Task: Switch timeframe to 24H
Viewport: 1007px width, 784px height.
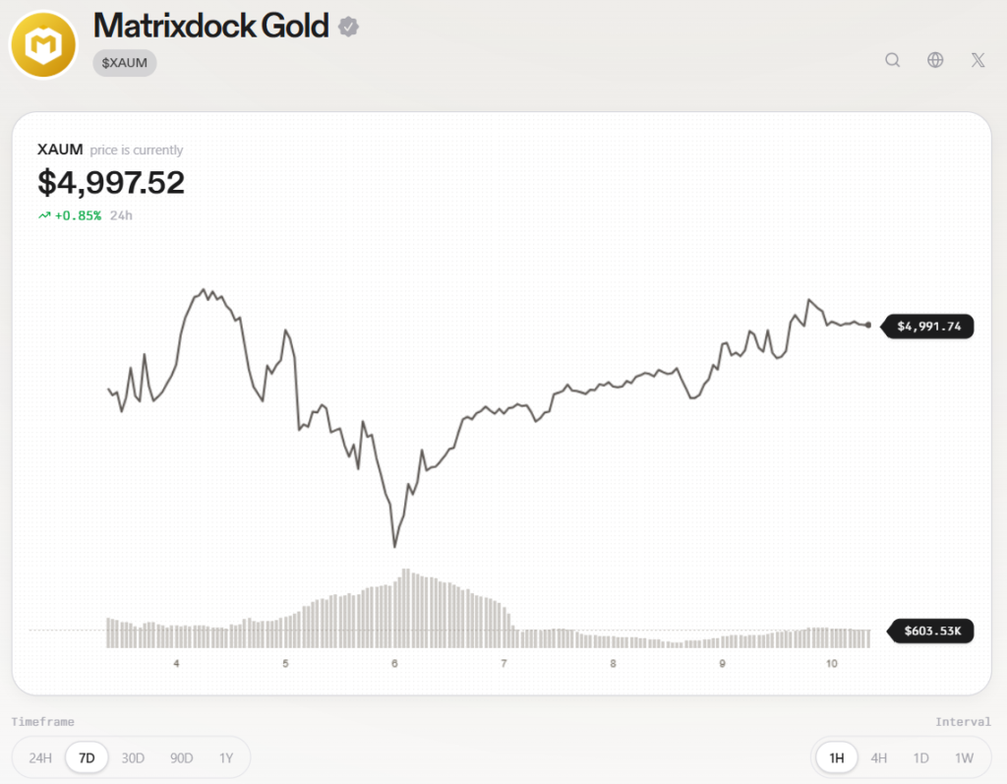Action: [38, 757]
